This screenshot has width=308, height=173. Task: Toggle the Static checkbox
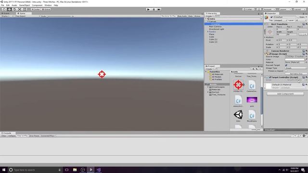click(298, 17)
